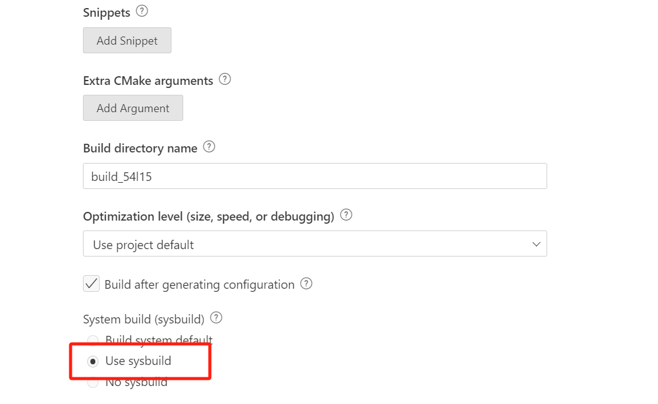Click the Build directory name label
This screenshot has width=658, height=404.
140,148
